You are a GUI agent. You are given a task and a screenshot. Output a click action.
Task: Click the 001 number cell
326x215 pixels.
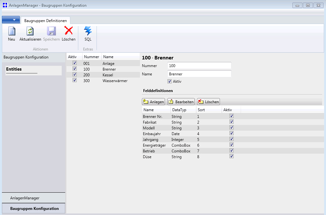87,63
